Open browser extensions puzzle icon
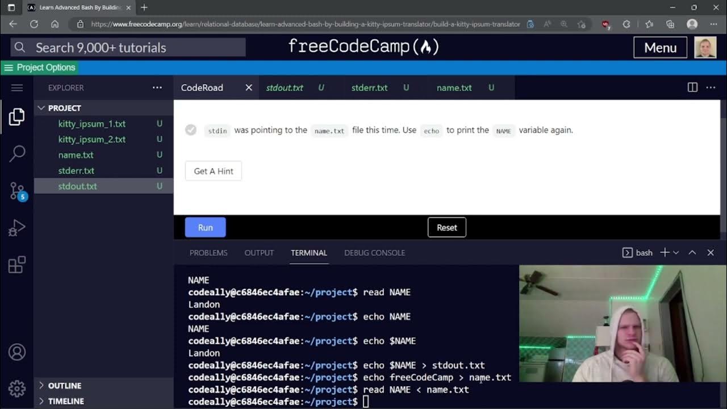 tap(626, 24)
